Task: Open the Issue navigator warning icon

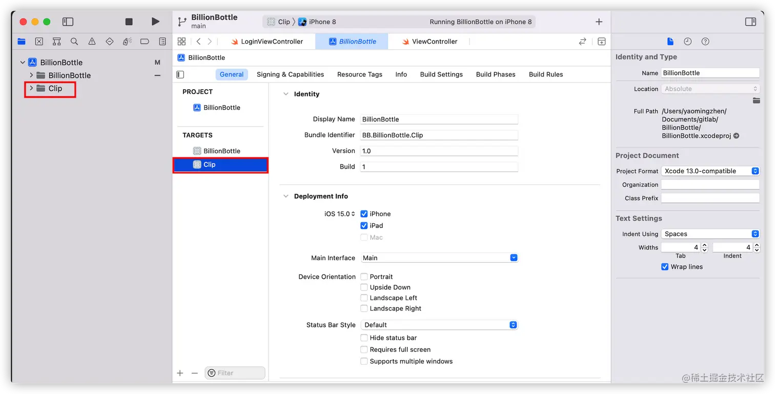Action: 92,42
